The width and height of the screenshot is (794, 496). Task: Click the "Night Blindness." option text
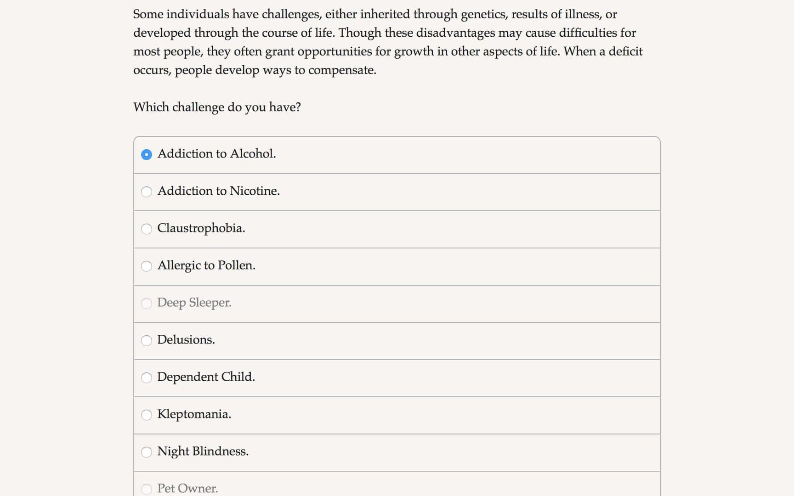click(x=203, y=451)
